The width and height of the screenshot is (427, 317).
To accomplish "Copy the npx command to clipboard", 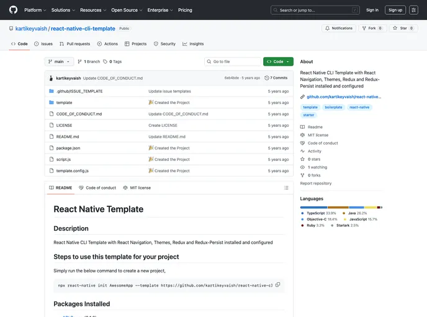I will (x=278, y=285).
